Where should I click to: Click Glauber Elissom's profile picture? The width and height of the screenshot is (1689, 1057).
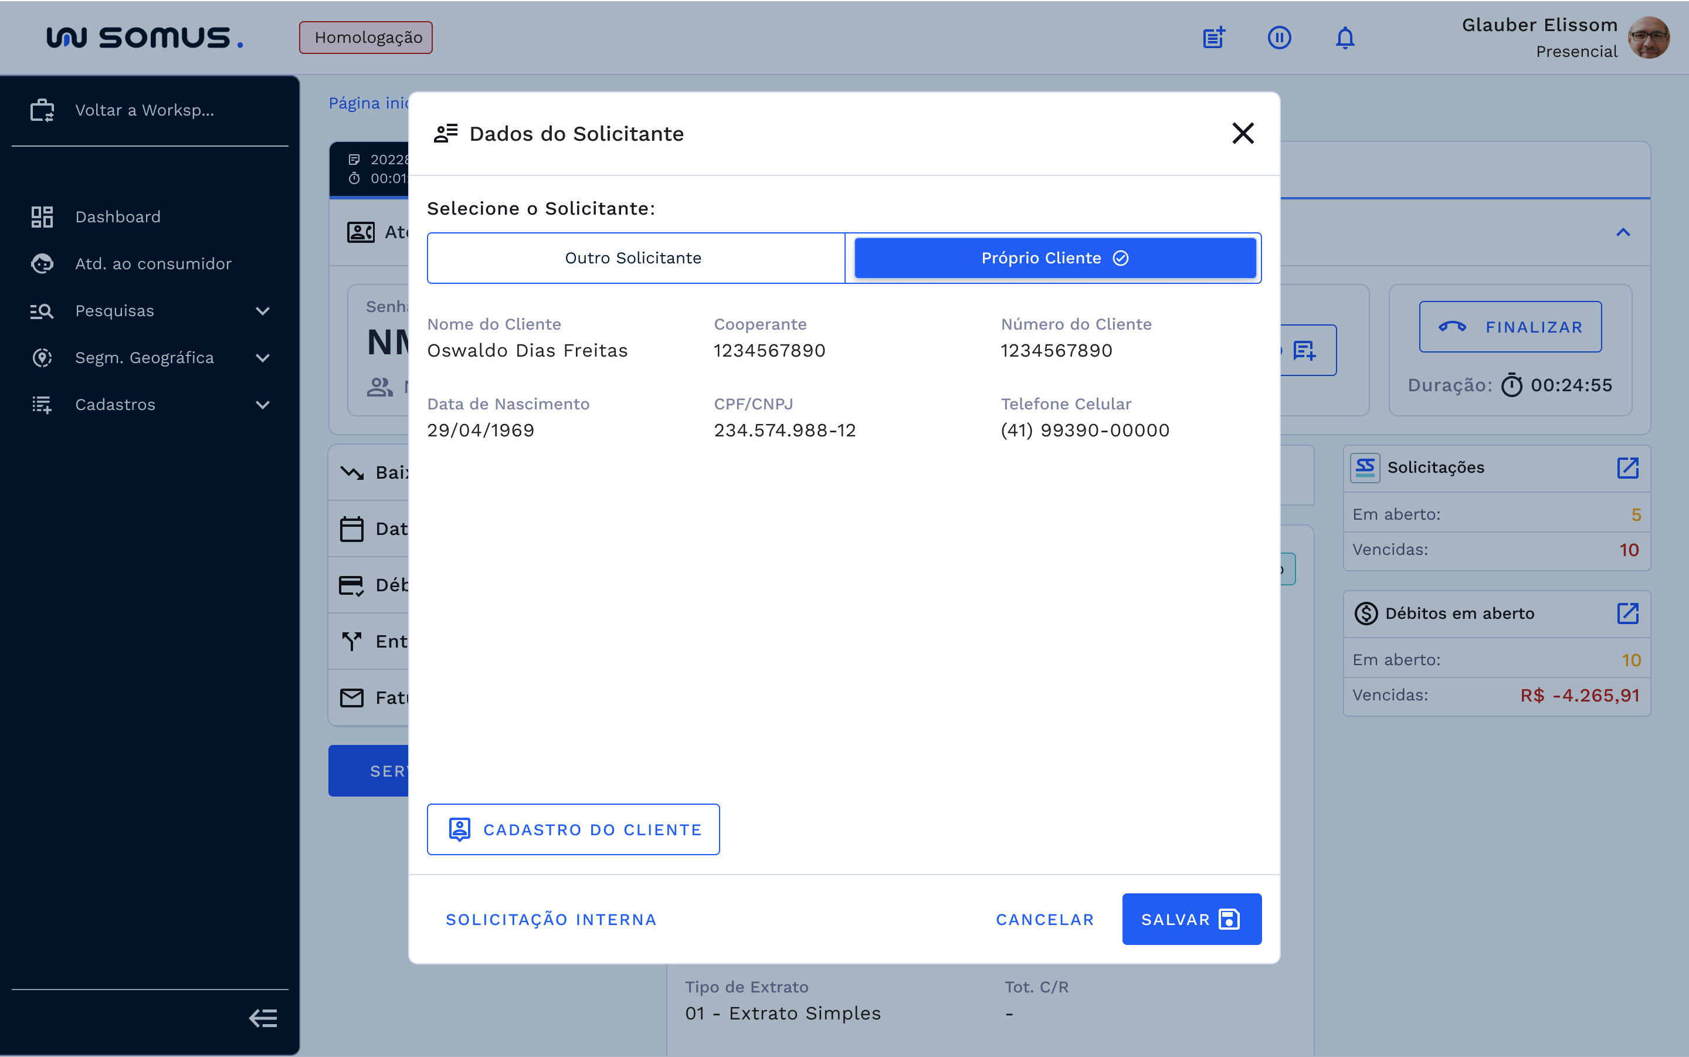[1650, 38]
